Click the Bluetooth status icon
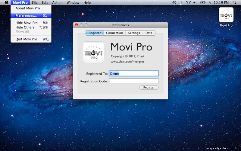 (x=181, y=2)
